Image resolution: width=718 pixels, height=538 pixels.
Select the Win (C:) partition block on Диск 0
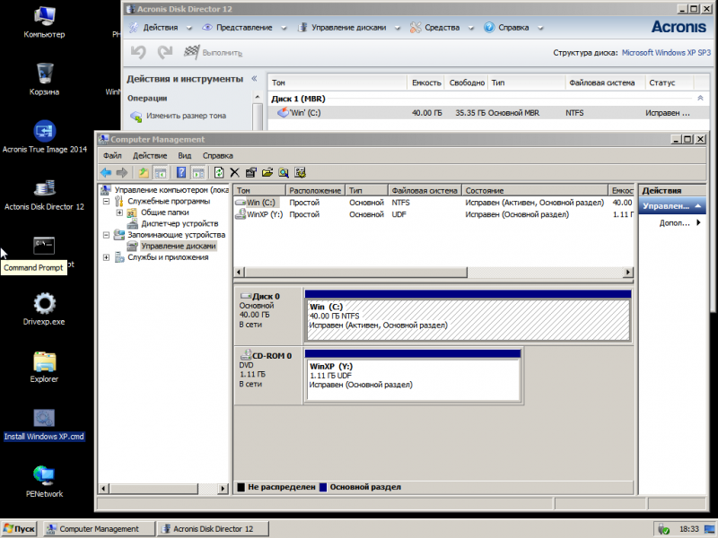[468, 317]
